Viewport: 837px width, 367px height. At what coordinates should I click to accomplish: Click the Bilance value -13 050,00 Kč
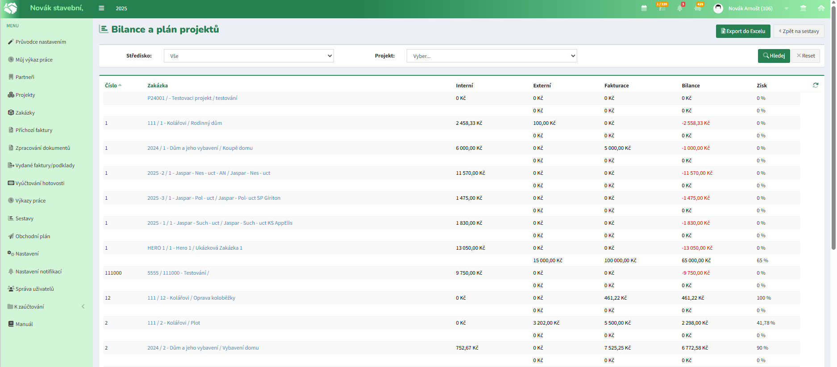[697, 248]
